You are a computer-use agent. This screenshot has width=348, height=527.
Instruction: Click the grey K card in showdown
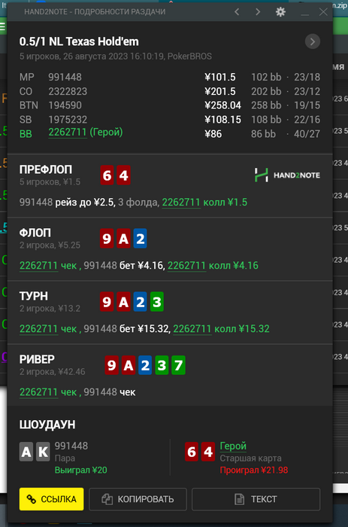43,452
